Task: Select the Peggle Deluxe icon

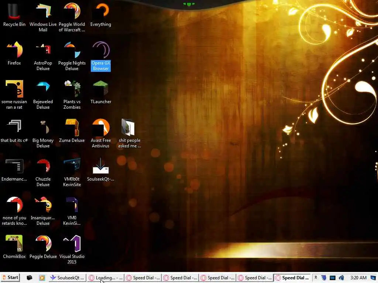Action: [x=43, y=247]
